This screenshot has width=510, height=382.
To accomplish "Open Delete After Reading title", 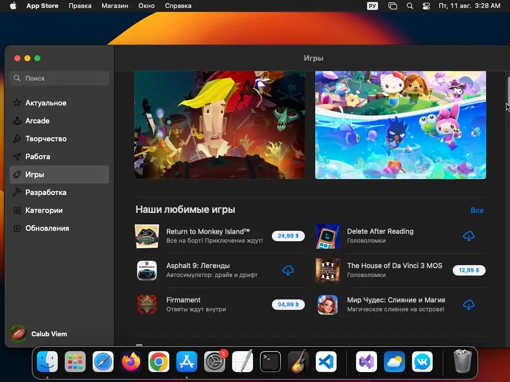I will click(x=380, y=231).
